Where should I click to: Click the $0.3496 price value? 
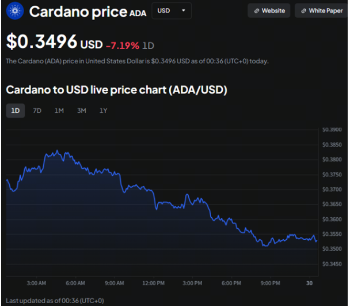coord(42,41)
